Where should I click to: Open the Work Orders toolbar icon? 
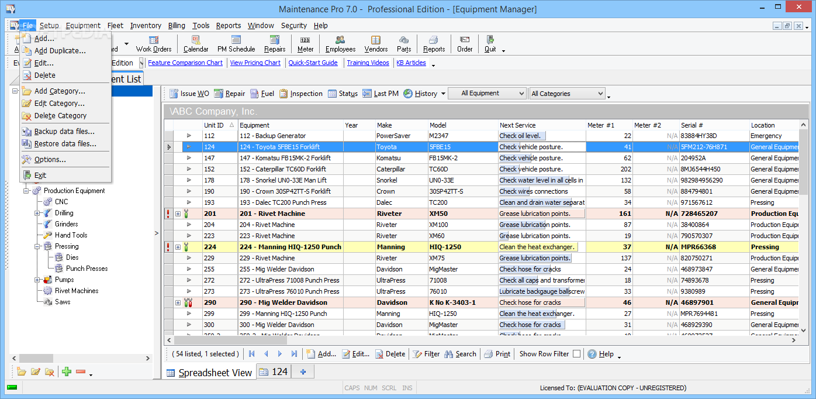(154, 44)
